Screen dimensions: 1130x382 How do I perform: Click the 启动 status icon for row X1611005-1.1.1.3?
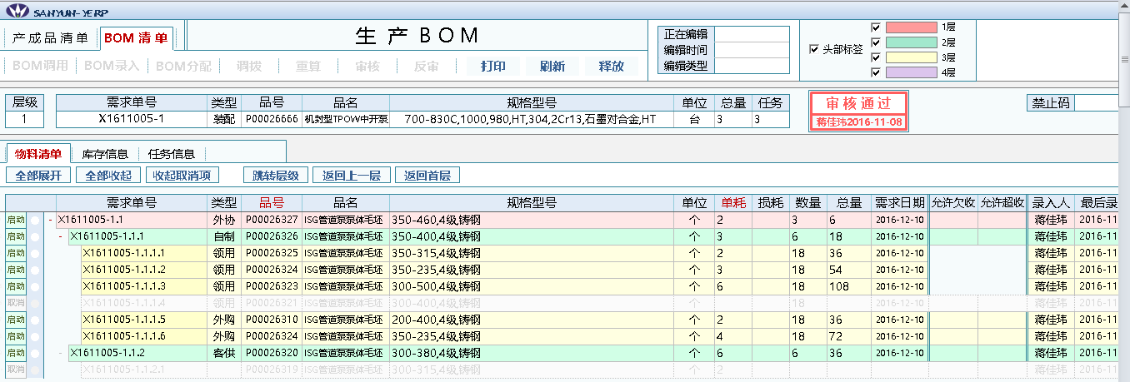(16, 286)
